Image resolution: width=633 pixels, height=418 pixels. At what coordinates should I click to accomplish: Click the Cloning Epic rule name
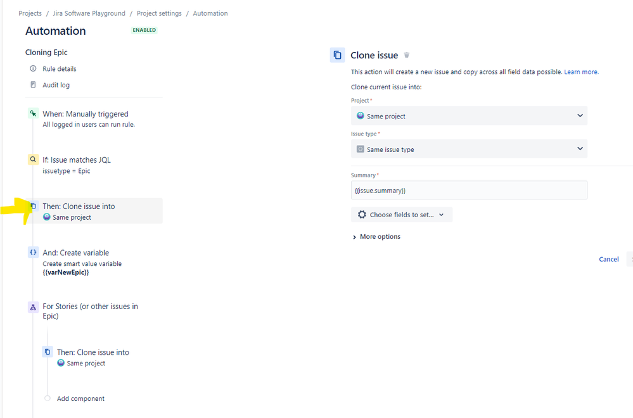click(46, 52)
